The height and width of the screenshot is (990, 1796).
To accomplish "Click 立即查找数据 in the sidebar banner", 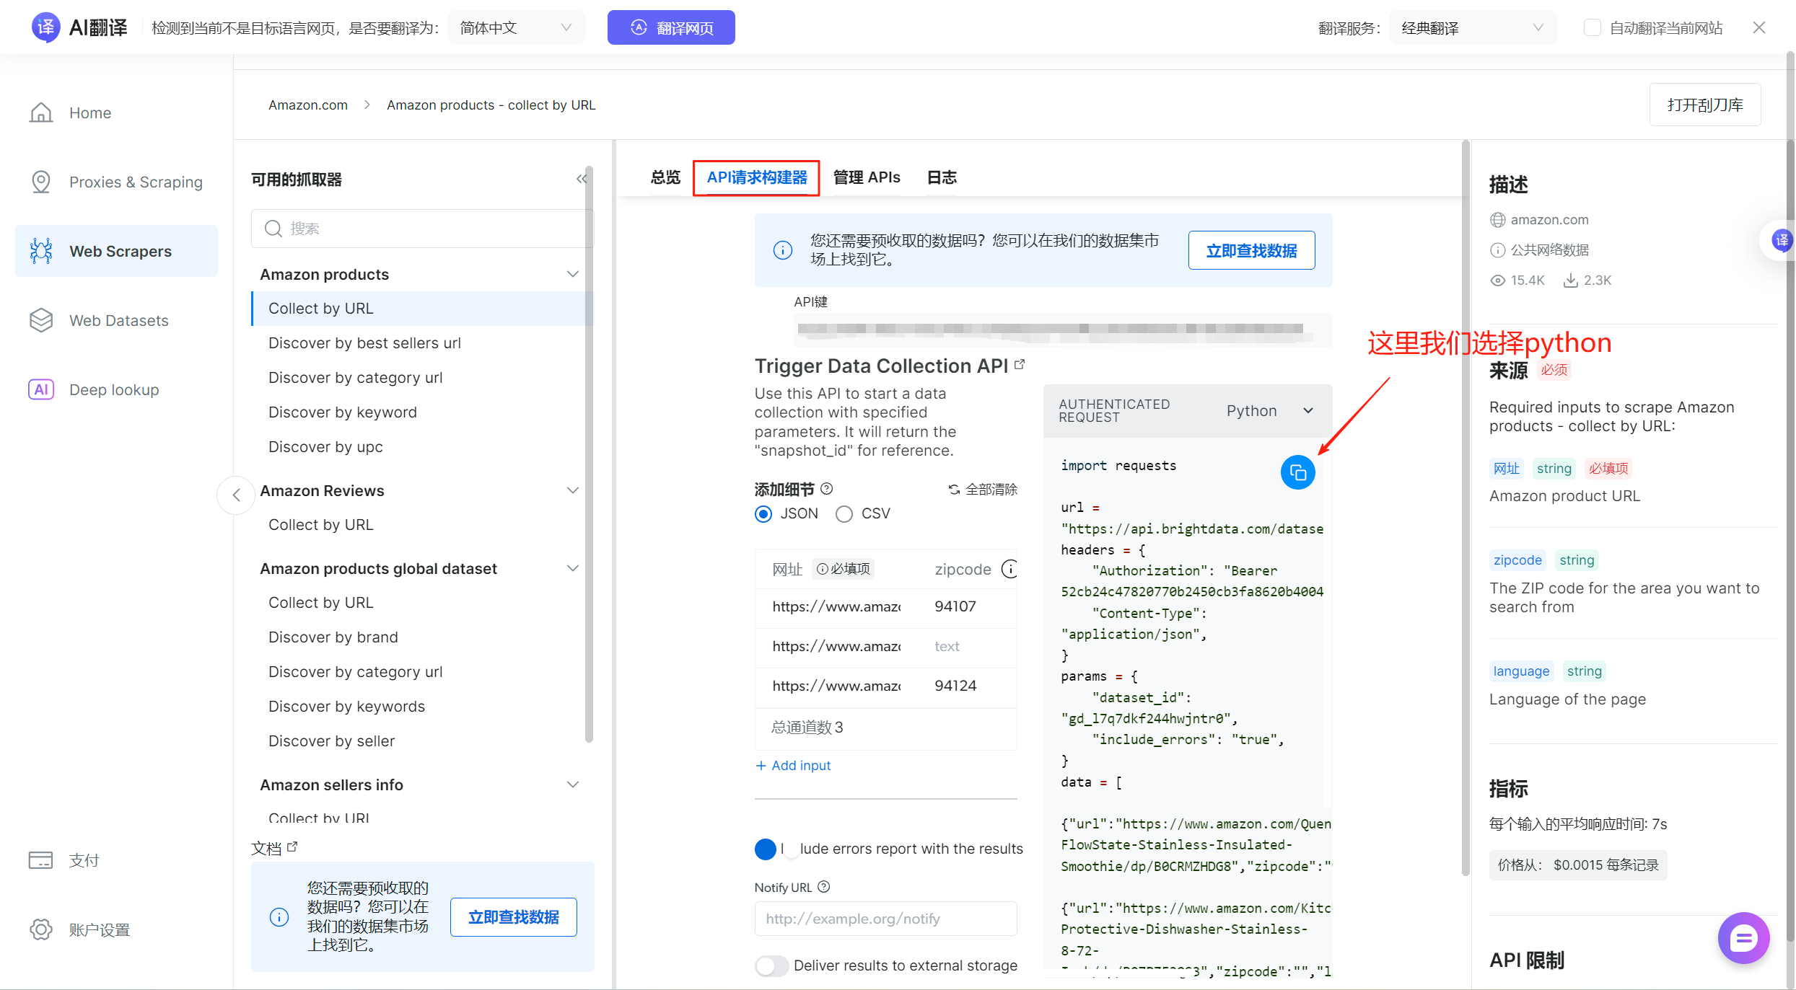I will point(514,917).
